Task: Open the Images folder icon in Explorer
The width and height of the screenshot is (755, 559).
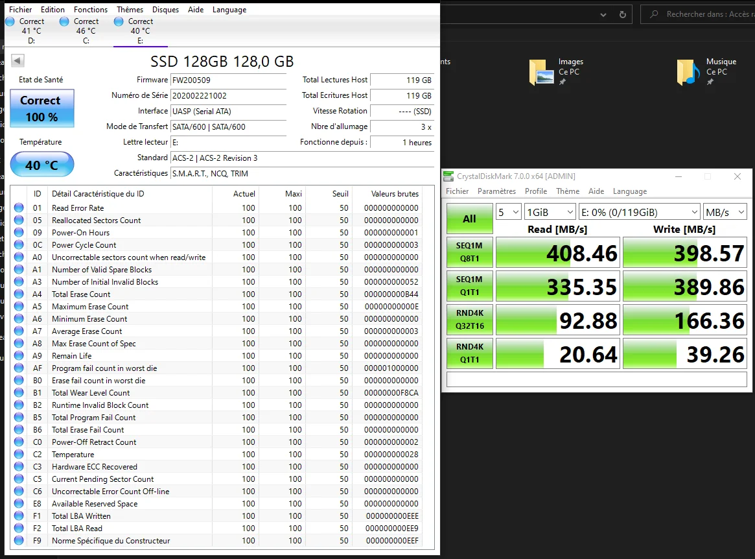Action: tap(542, 72)
